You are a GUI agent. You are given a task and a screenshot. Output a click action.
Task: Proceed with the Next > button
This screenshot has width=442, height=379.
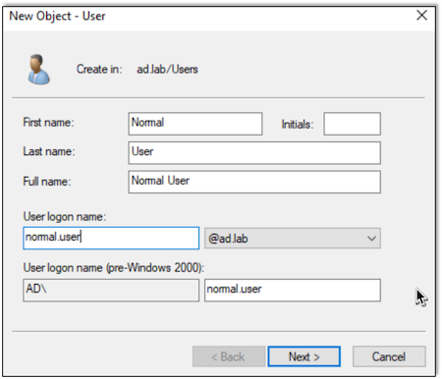point(304,356)
